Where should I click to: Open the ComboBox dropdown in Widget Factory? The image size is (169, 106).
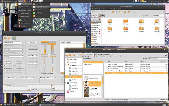[33, 56]
